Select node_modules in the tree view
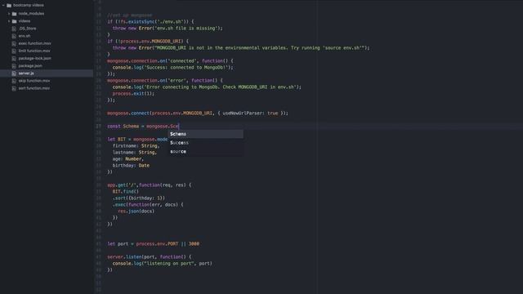Screen dimensions: 523x294 (31, 14)
